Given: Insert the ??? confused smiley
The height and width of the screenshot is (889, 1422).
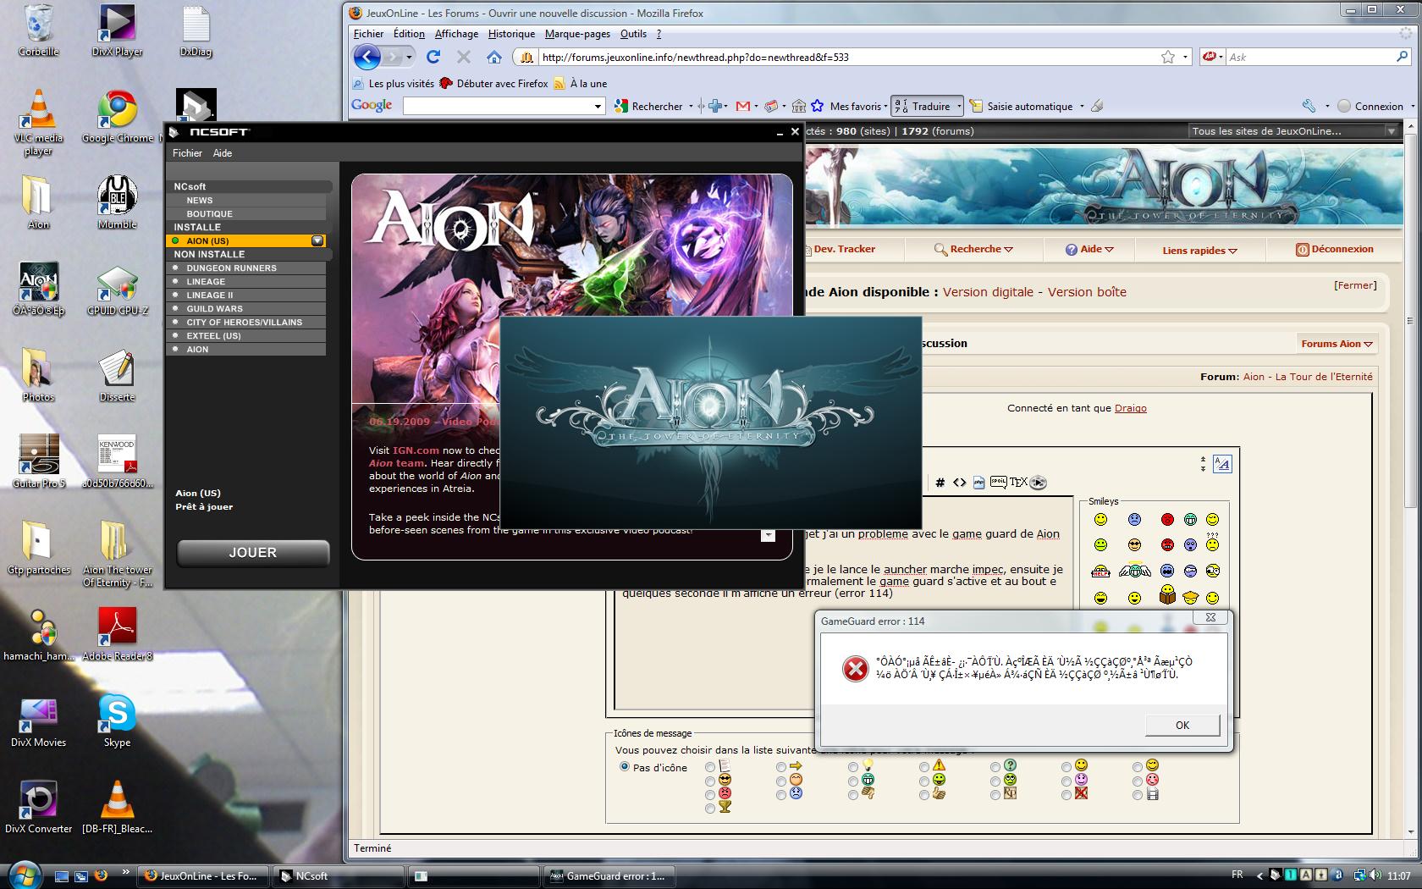Looking at the screenshot, I should coord(1212,542).
